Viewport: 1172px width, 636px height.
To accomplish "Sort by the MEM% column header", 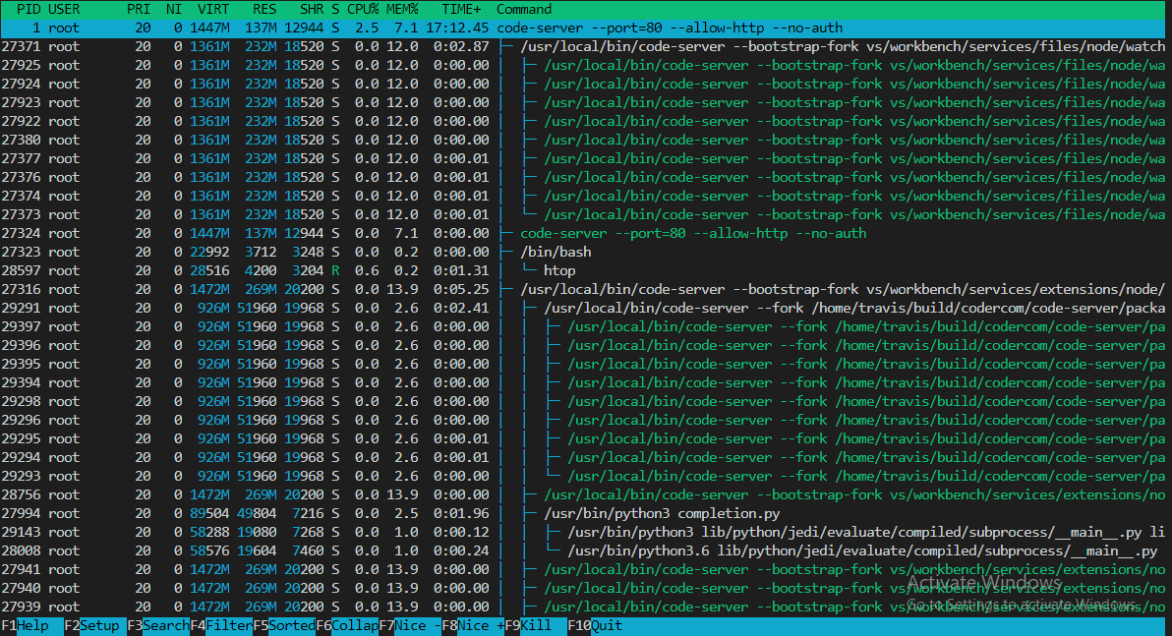I will point(402,9).
